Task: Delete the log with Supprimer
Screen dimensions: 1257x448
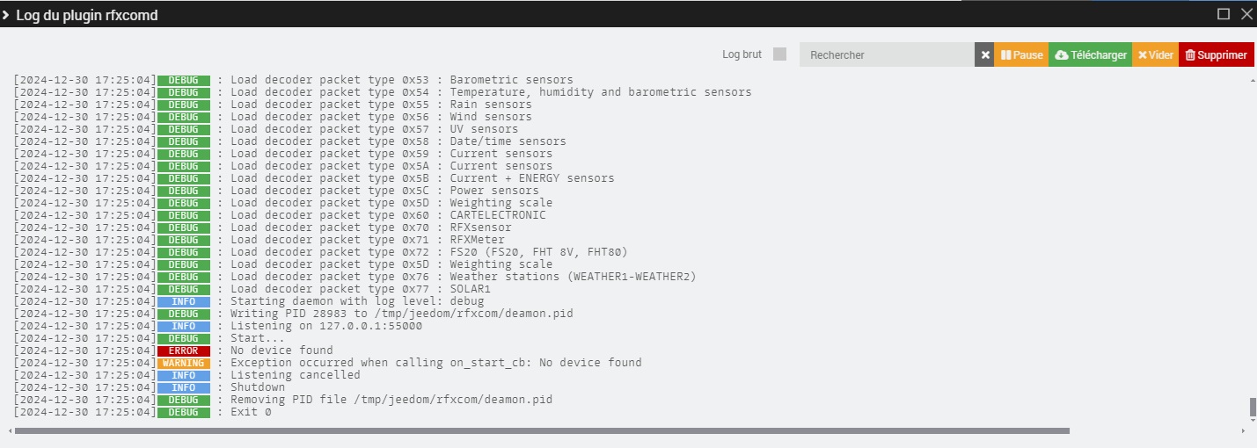Action: [1216, 54]
